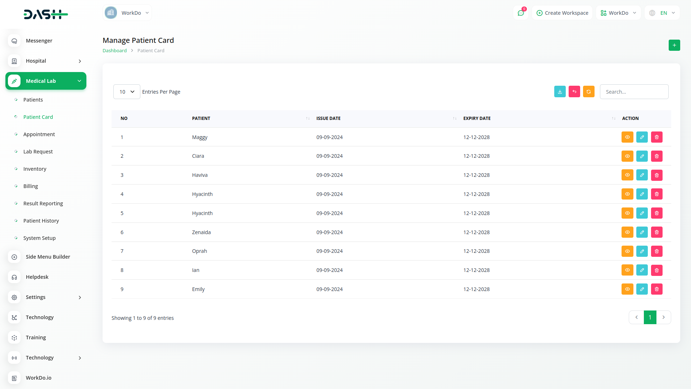Edit Maggy's patient card with pencil icon
Viewport: 691px width, 389px height.
click(642, 137)
